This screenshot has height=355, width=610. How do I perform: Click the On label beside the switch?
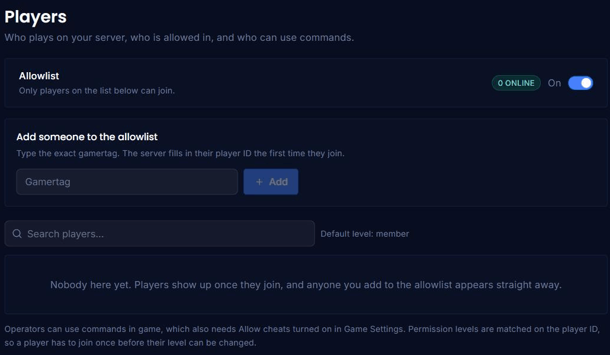point(554,83)
